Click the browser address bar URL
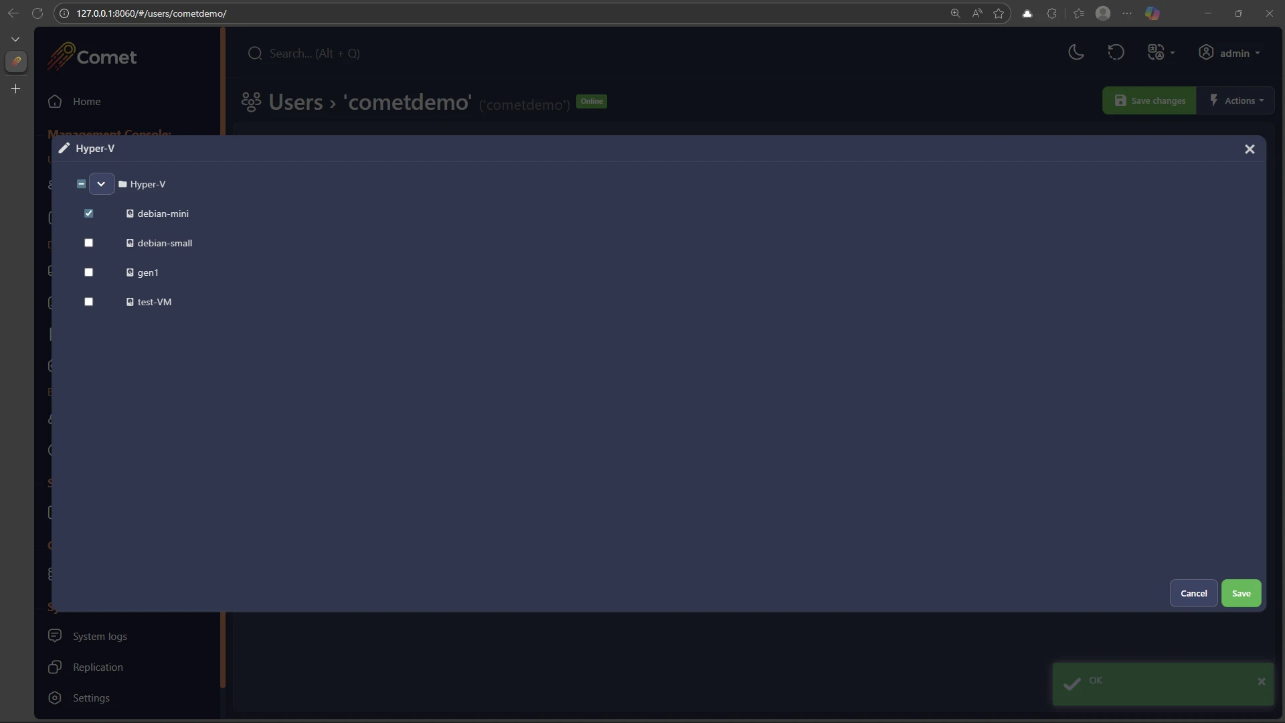The height and width of the screenshot is (723, 1285). [151, 13]
